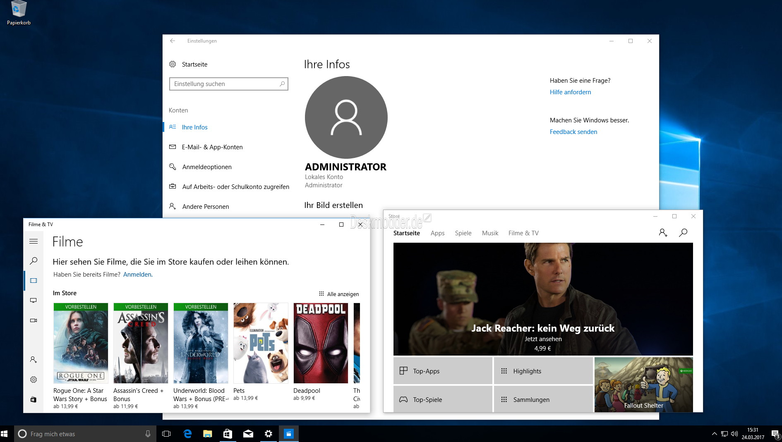This screenshot has height=442, width=782.
Task: Open Underworld: Blood Wars poster
Action: 201,343
